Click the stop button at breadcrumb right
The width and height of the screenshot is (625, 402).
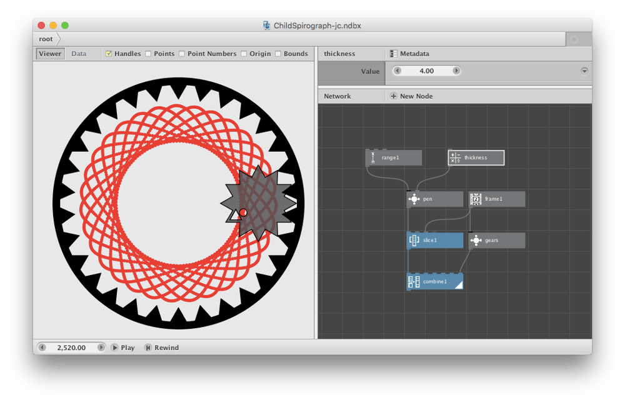574,39
